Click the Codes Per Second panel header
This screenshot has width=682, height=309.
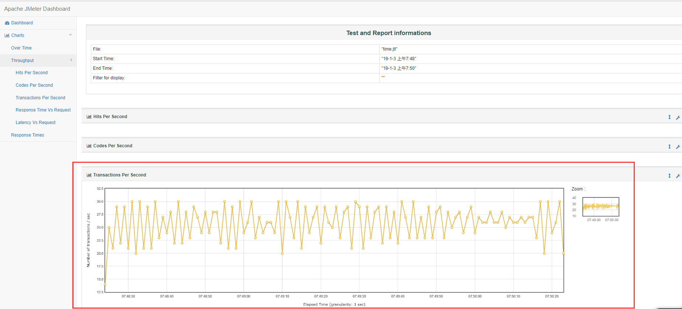(x=382, y=146)
